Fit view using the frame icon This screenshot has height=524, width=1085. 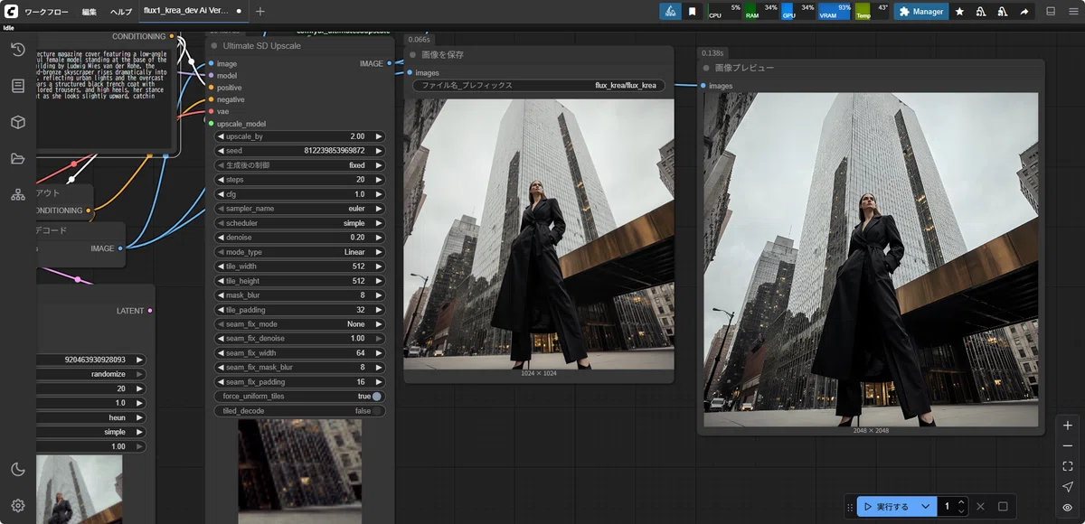(x=1068, y=466)
